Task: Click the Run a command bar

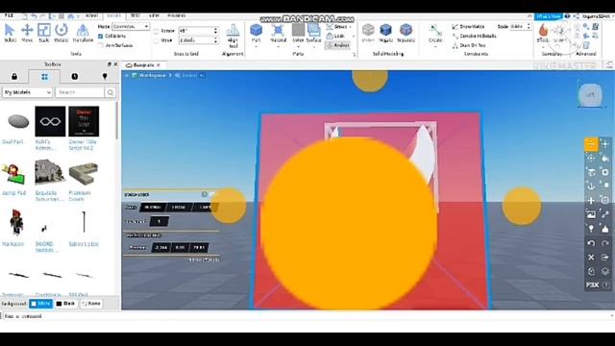Action: [306, 316]
